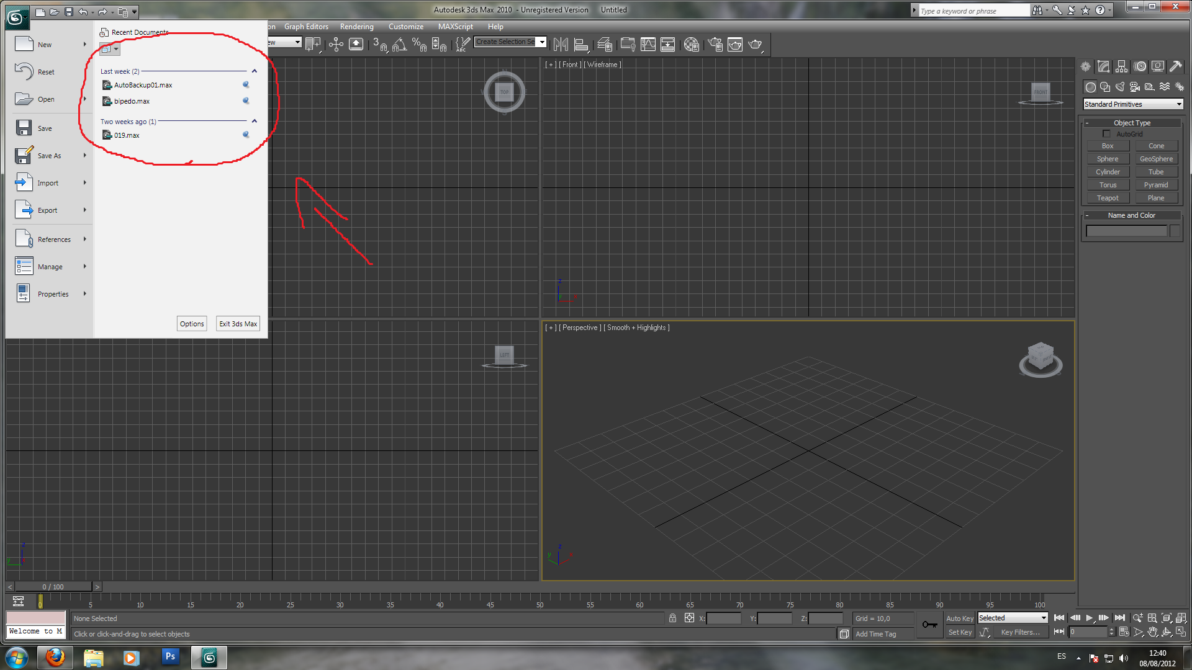Expand the Create Selection Set dropdown
Screen dimensions: 1192x670
click(542, 42)
